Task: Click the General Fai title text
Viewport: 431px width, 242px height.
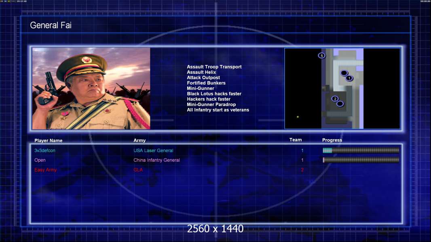Action: pyautogui.click(x=51, y=25)
